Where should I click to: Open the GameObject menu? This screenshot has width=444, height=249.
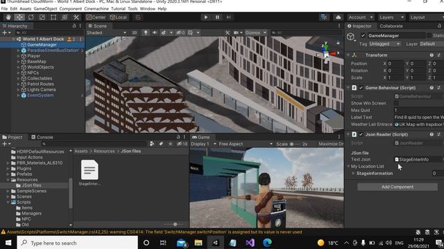[x=45, y=9]
